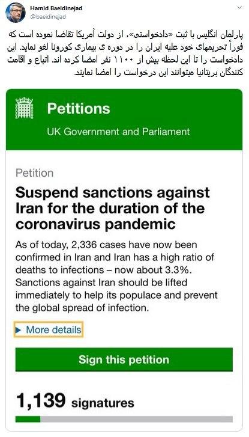
Task: Open Hamid Baeidinejad's profile avatar
Action: 16,13
